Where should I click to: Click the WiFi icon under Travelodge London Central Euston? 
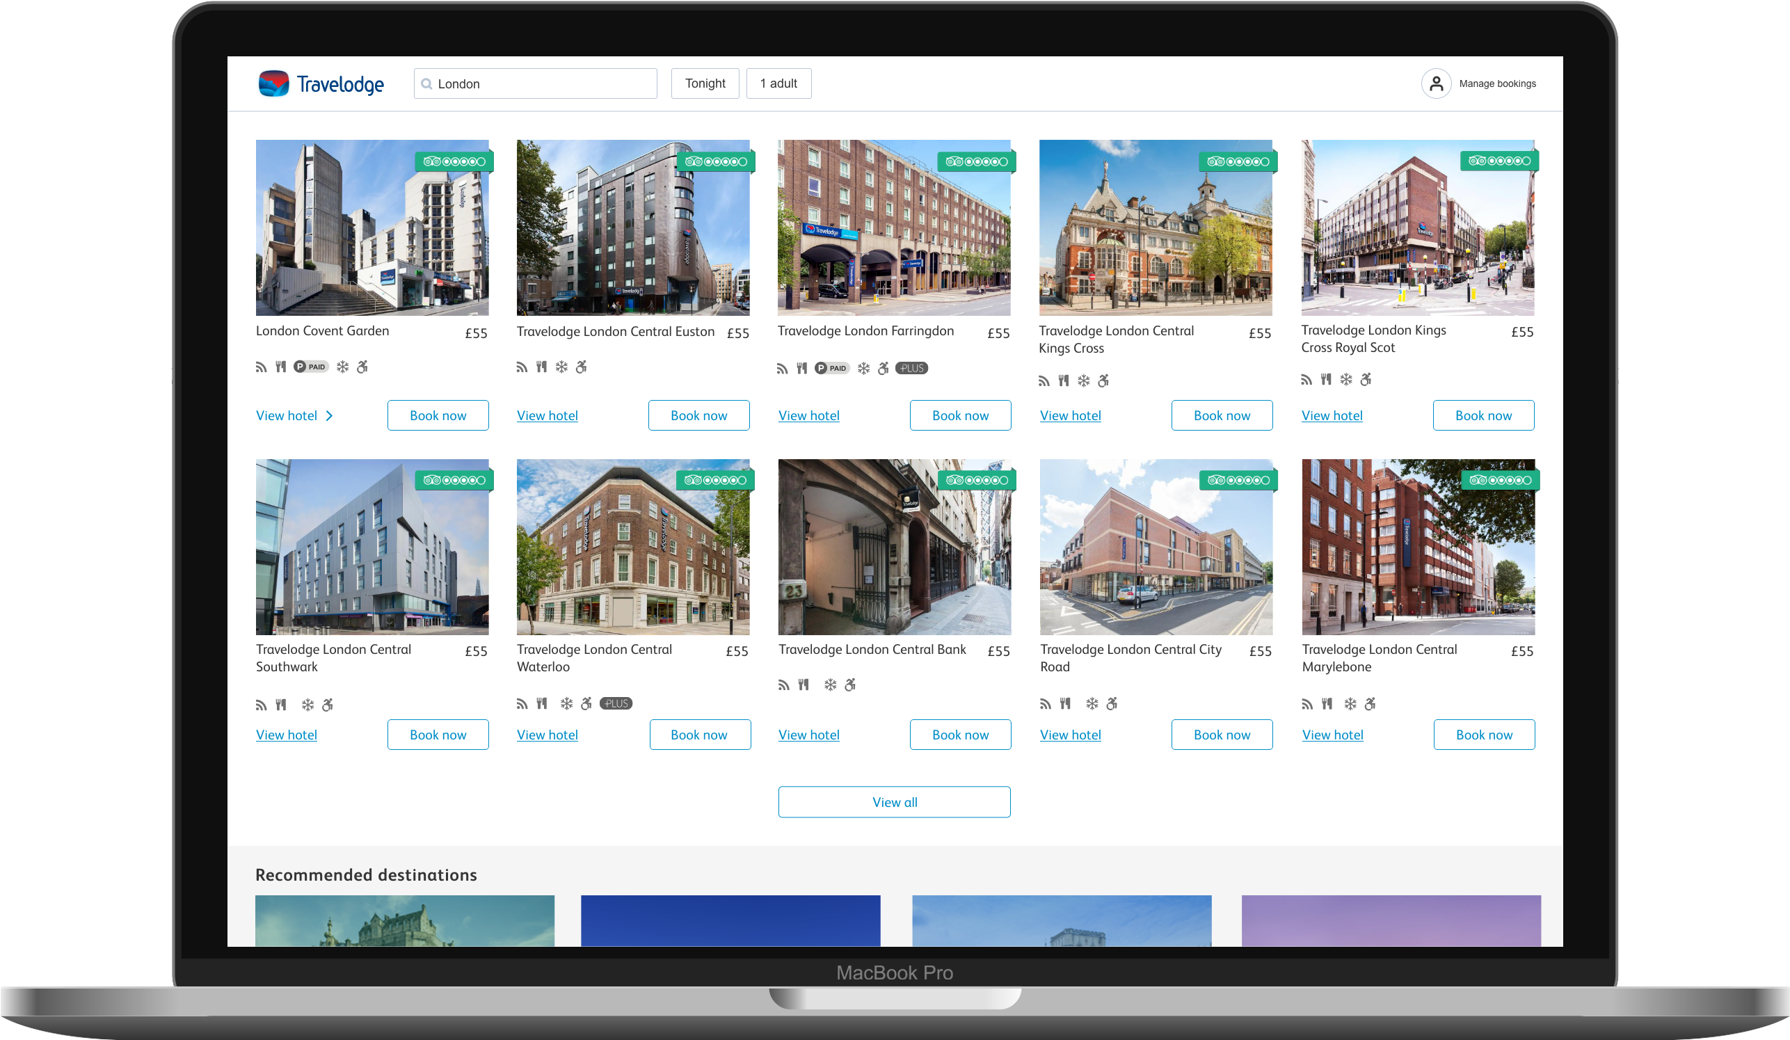[x=522, y=367]
